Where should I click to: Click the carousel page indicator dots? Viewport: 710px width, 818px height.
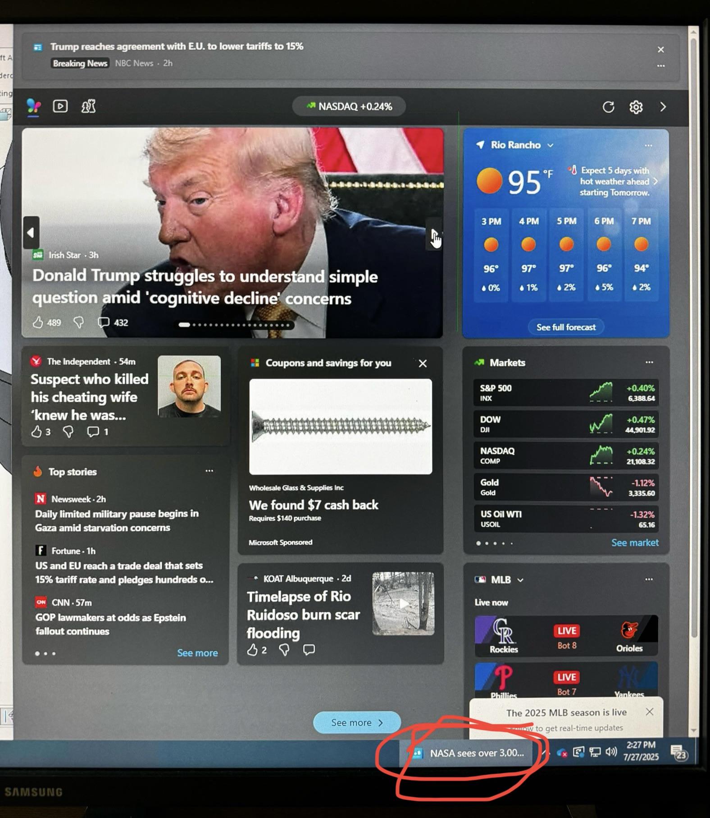point(234,325)
